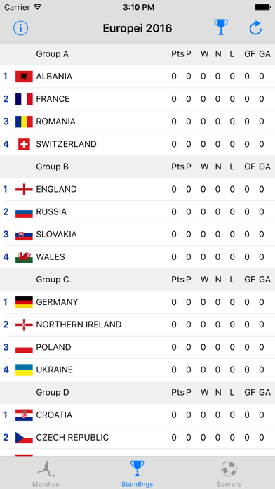
Task: Open the trophy icon in navigation bar
Action: (x=221, y=27)
